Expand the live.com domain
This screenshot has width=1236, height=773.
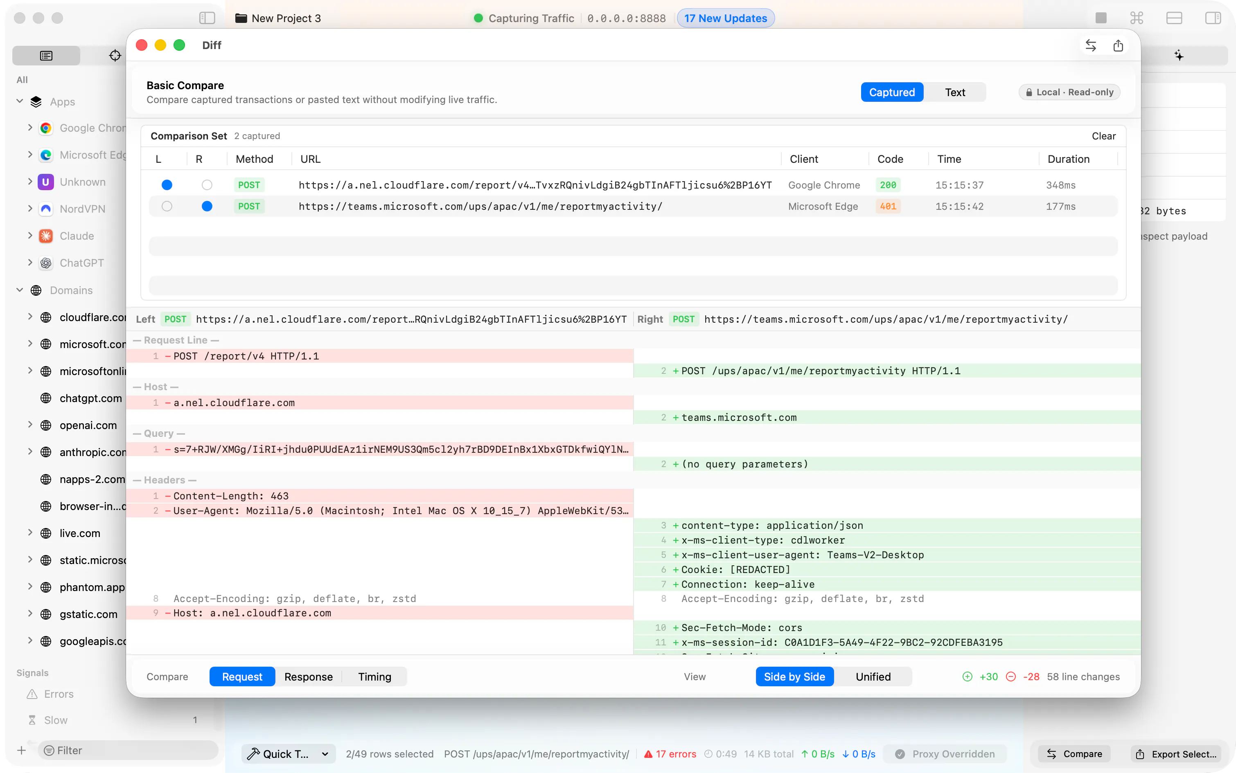29,533
